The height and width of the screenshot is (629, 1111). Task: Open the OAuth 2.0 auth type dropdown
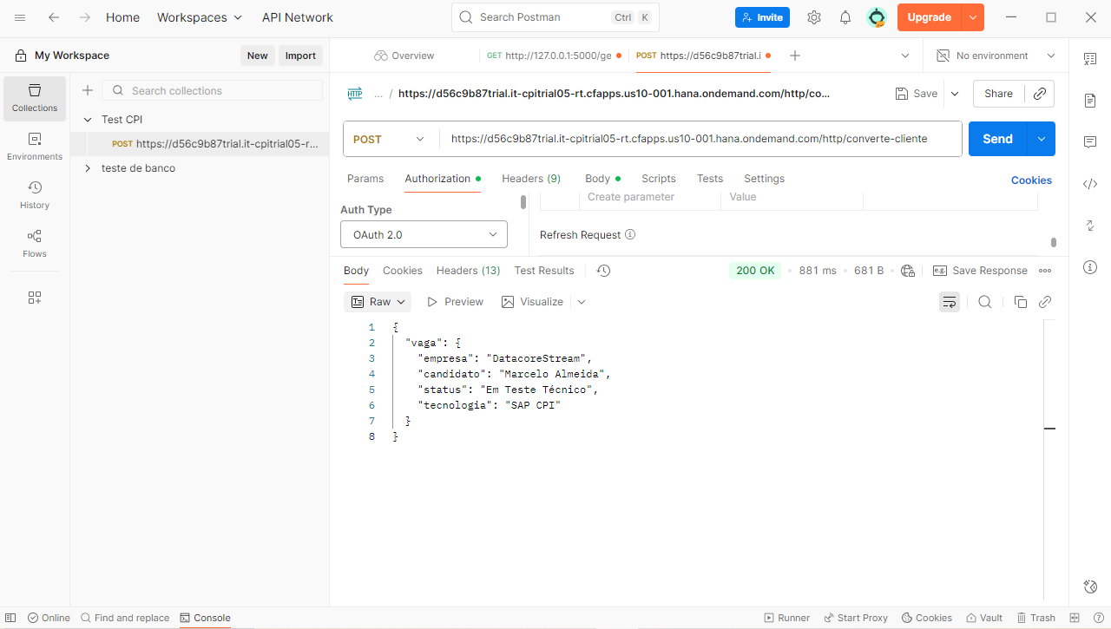point(424,234)
